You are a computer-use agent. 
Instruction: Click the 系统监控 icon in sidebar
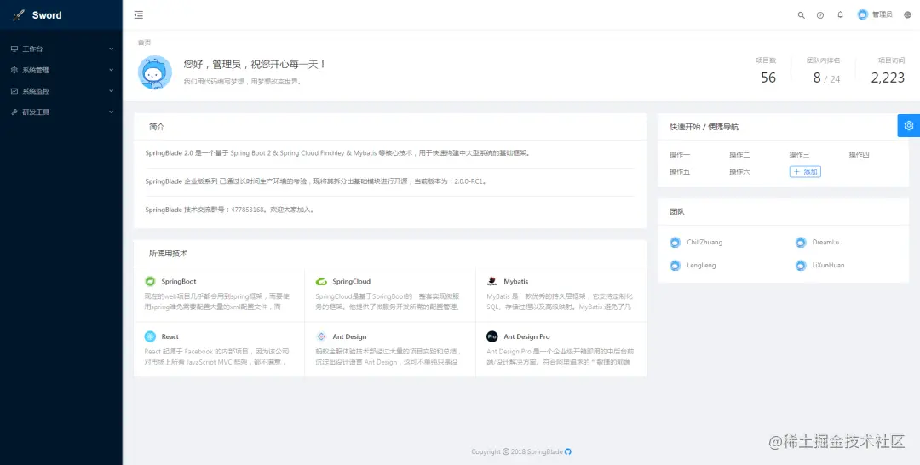[14, 91]
